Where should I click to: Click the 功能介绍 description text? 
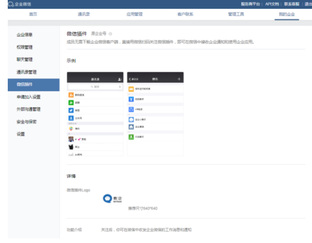click(x=146, y=230)
